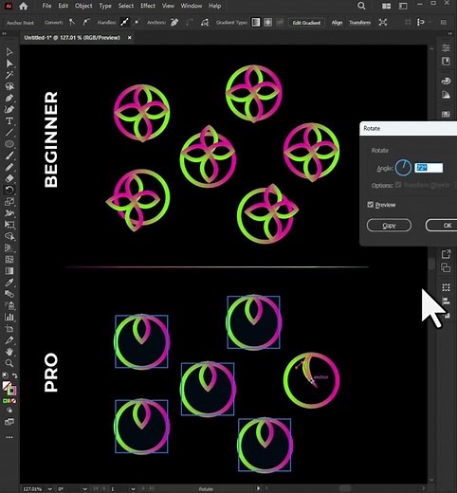
Task: Enable hide handles for selected anchors
Action: click(137, 23)
